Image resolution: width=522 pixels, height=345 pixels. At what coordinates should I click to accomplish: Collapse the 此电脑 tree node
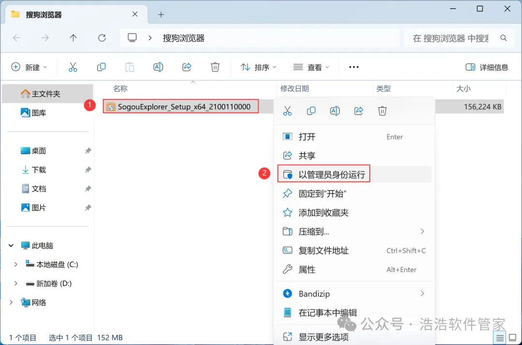(x=11, y=245)
